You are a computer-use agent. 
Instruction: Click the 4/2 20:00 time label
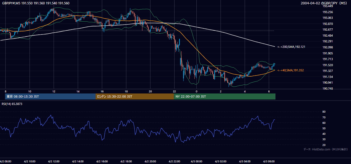150,161
